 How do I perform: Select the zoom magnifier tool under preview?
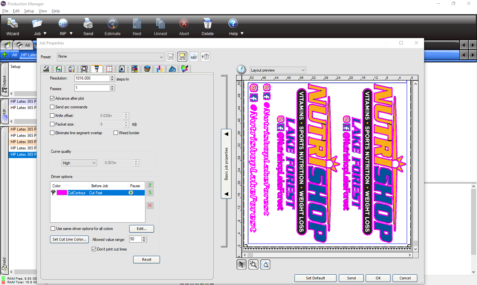pos(253,264)
